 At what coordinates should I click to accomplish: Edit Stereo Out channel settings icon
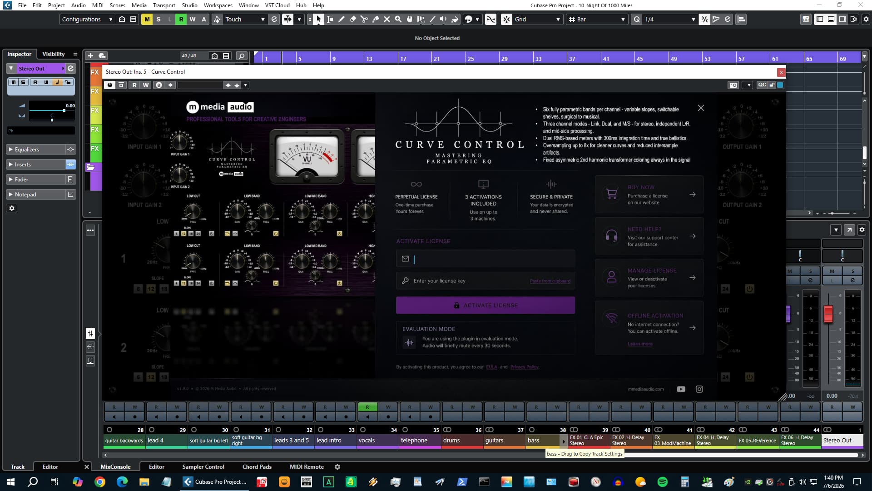pos(71,68)
